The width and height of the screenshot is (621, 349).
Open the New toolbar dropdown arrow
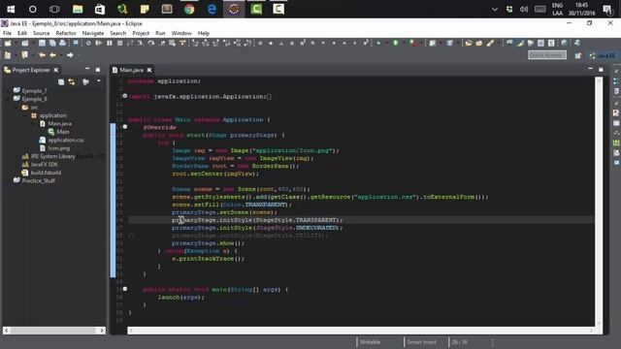[x=16, y=43]
